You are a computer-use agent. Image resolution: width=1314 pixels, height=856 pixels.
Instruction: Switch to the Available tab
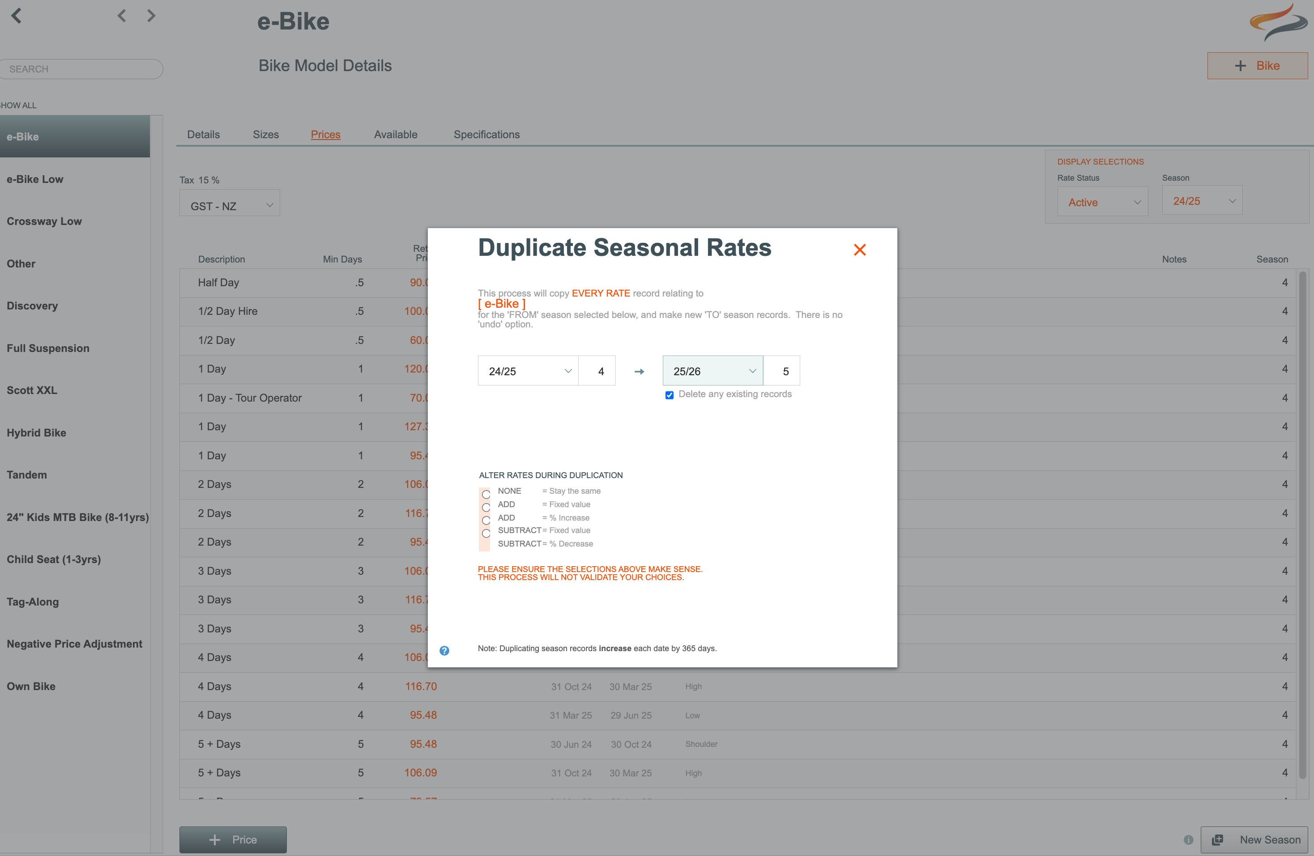point(395,135)
